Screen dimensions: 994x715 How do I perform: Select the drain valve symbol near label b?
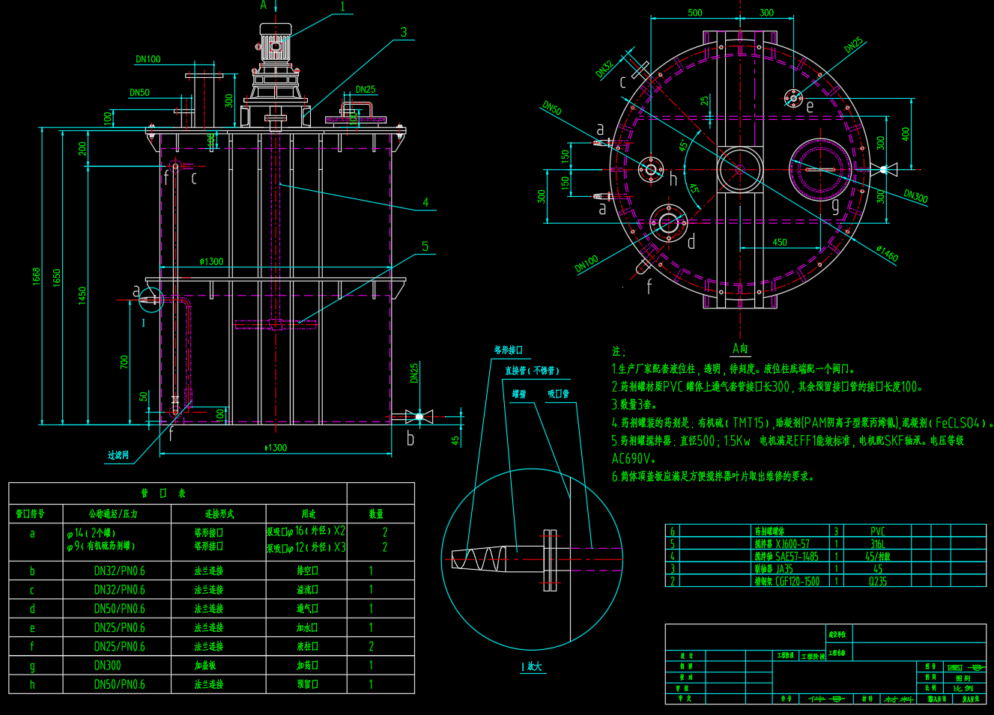click(419, 416)
